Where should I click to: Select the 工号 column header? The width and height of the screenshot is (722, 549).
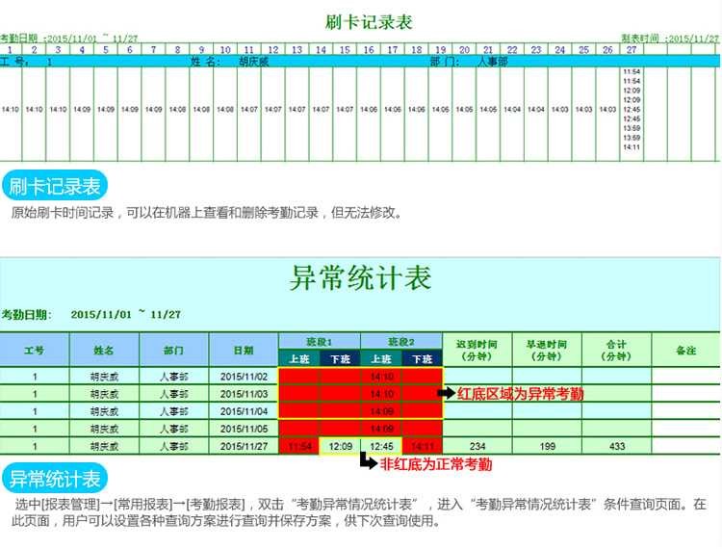34,351
